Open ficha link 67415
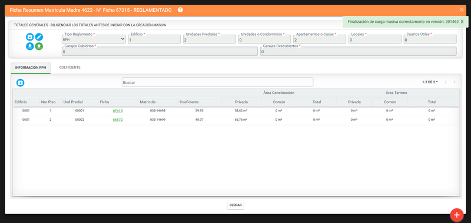Image resolution: width=471 pixels, height=223 pixels. pos(118,111)
